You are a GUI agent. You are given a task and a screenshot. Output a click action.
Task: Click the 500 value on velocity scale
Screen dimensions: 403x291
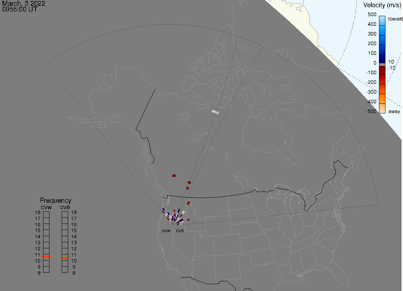372,14
